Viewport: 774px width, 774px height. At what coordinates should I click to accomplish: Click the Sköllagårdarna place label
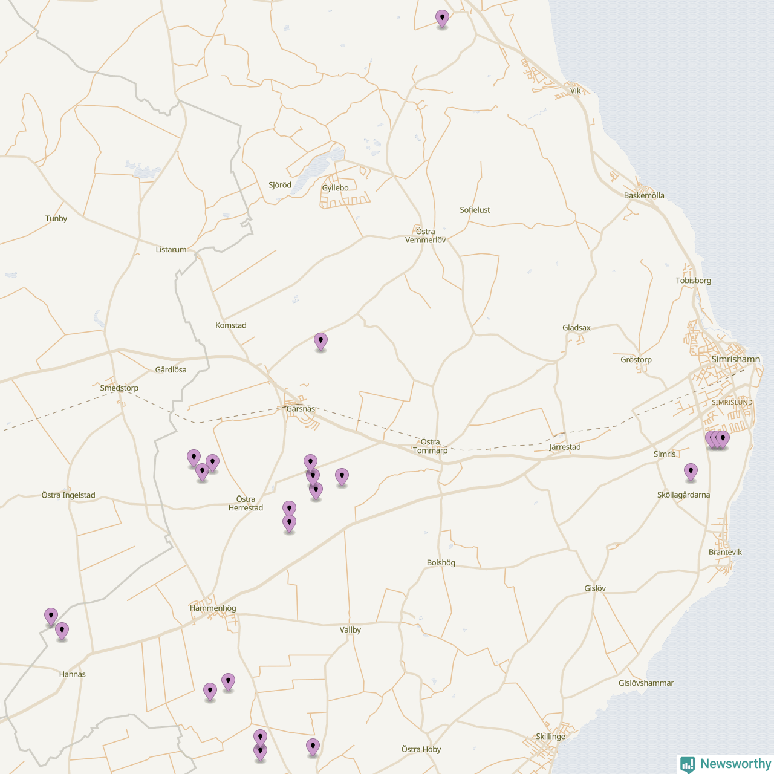(683, 495)
